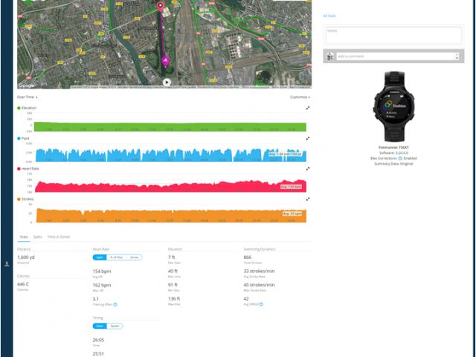
Task: Click into the Notes text box
Action: pyautogui.click(x=393, y=36)
